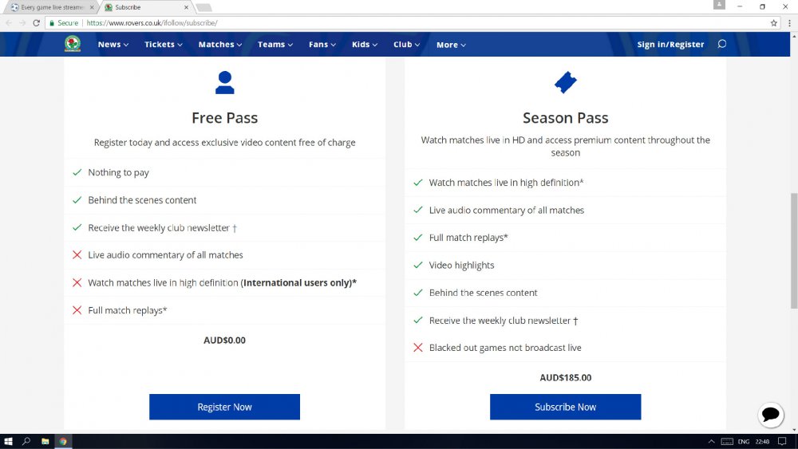The height and width of the screenshot is (449, 798).
Task: Click the Blackburn Rovers club crest logo
Action: click(x=73, y=45)
